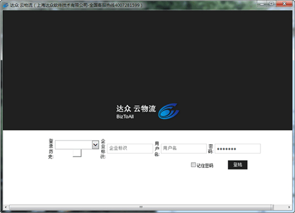
Task: Click the scrollbar right arrow
Action: tap(289, 207)
